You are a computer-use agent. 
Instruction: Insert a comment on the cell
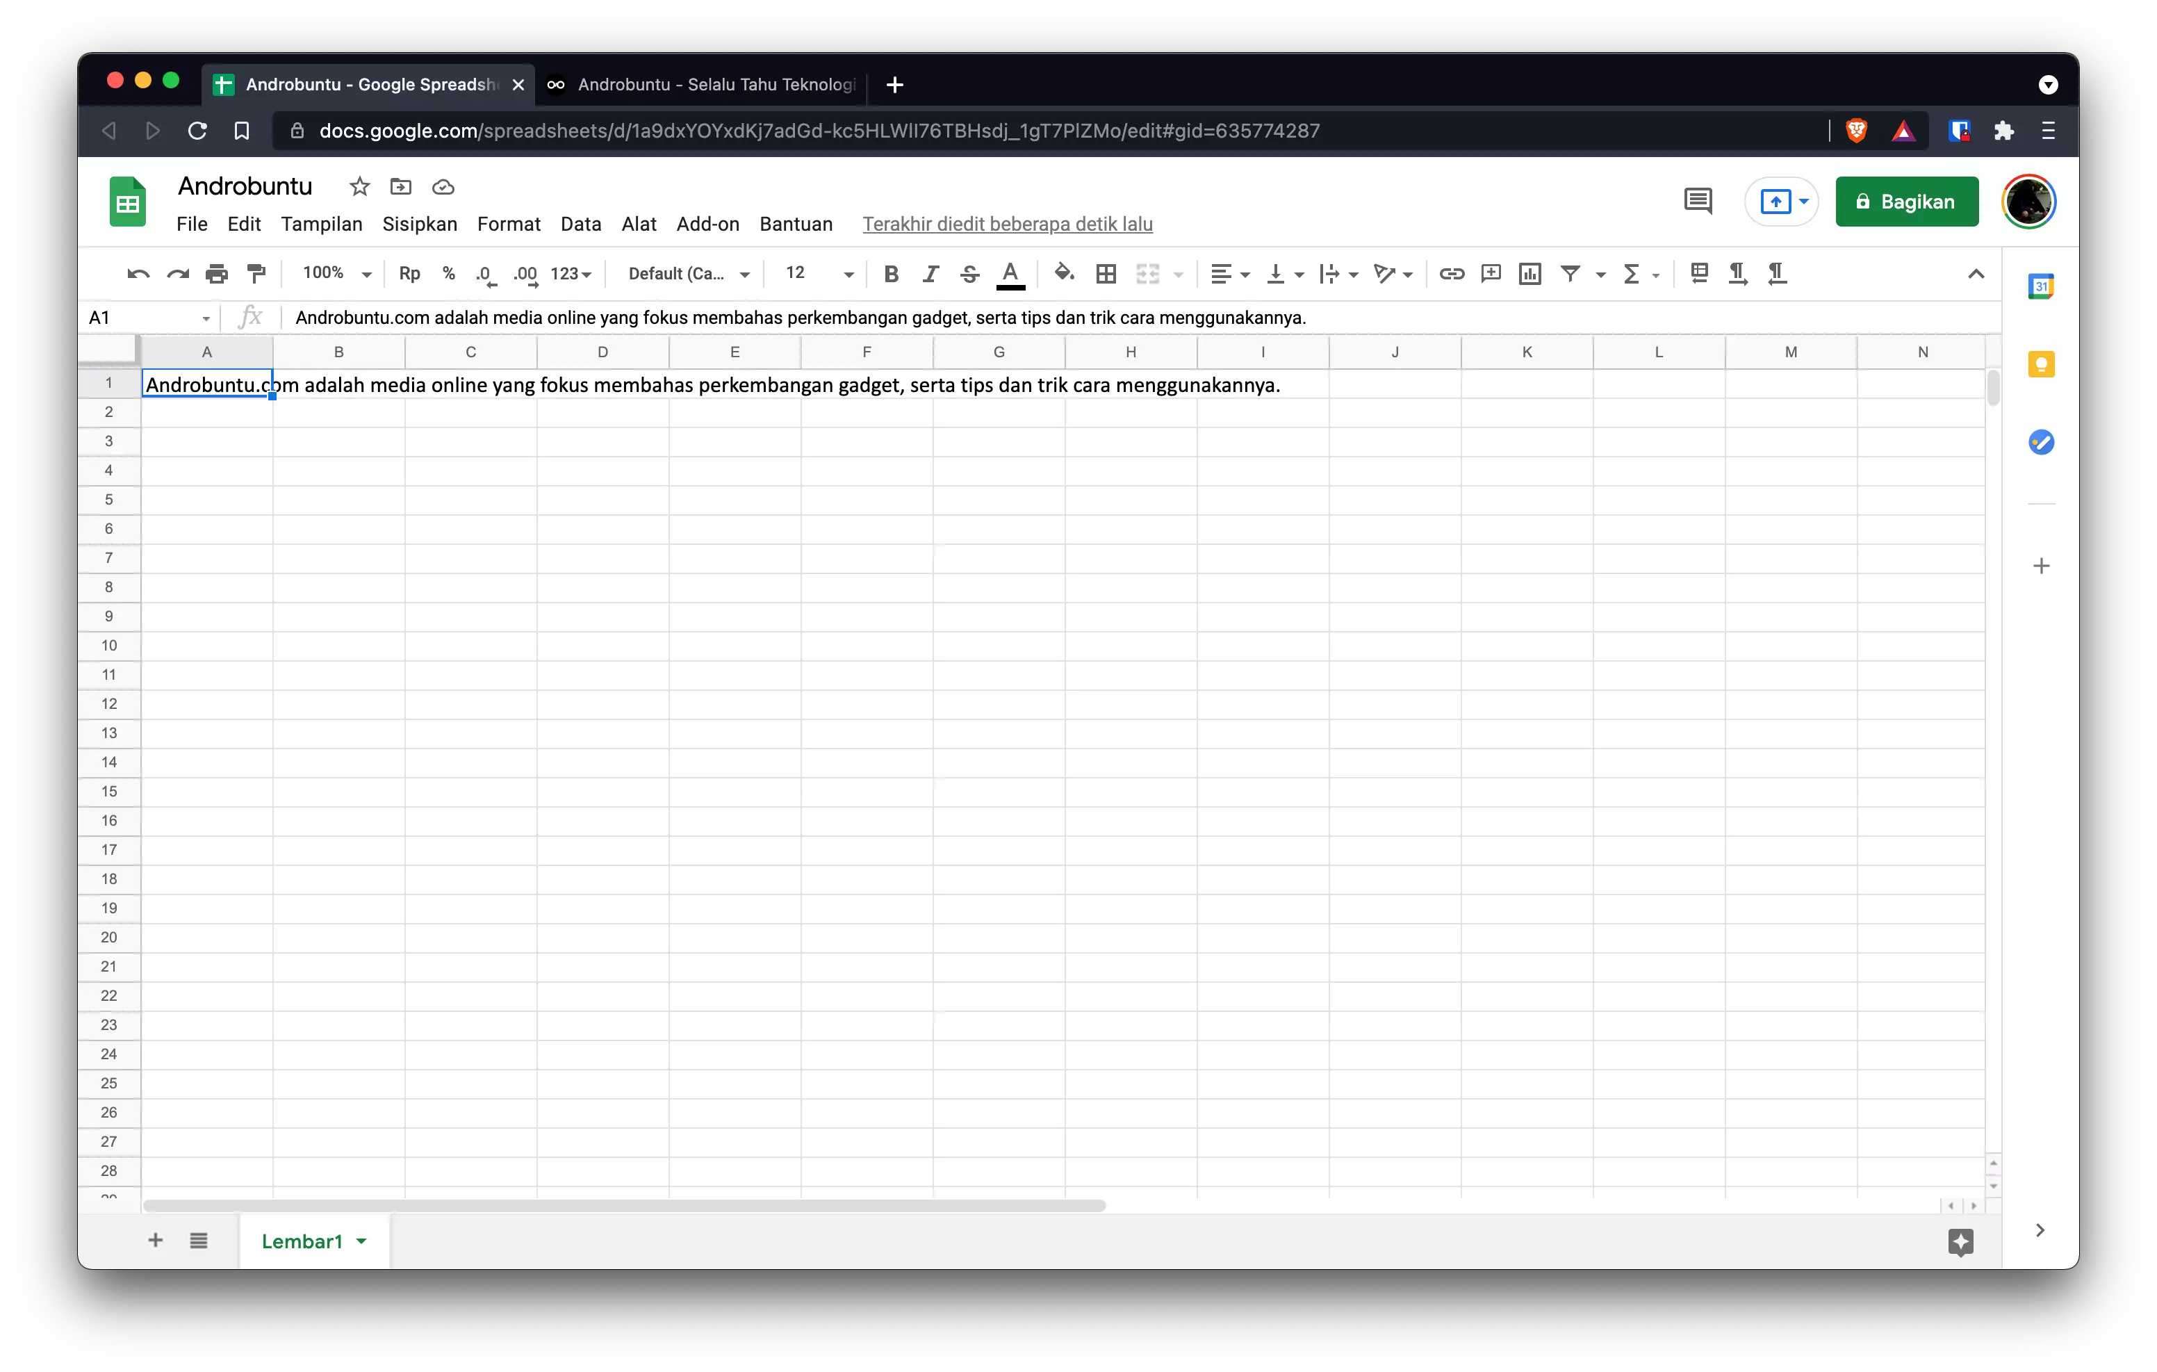[x=1491, y=275]
